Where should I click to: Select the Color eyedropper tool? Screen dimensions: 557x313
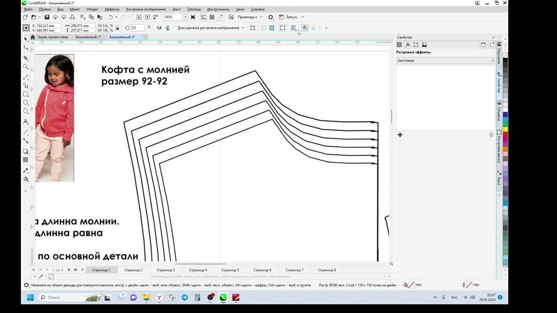pos(26,170)
